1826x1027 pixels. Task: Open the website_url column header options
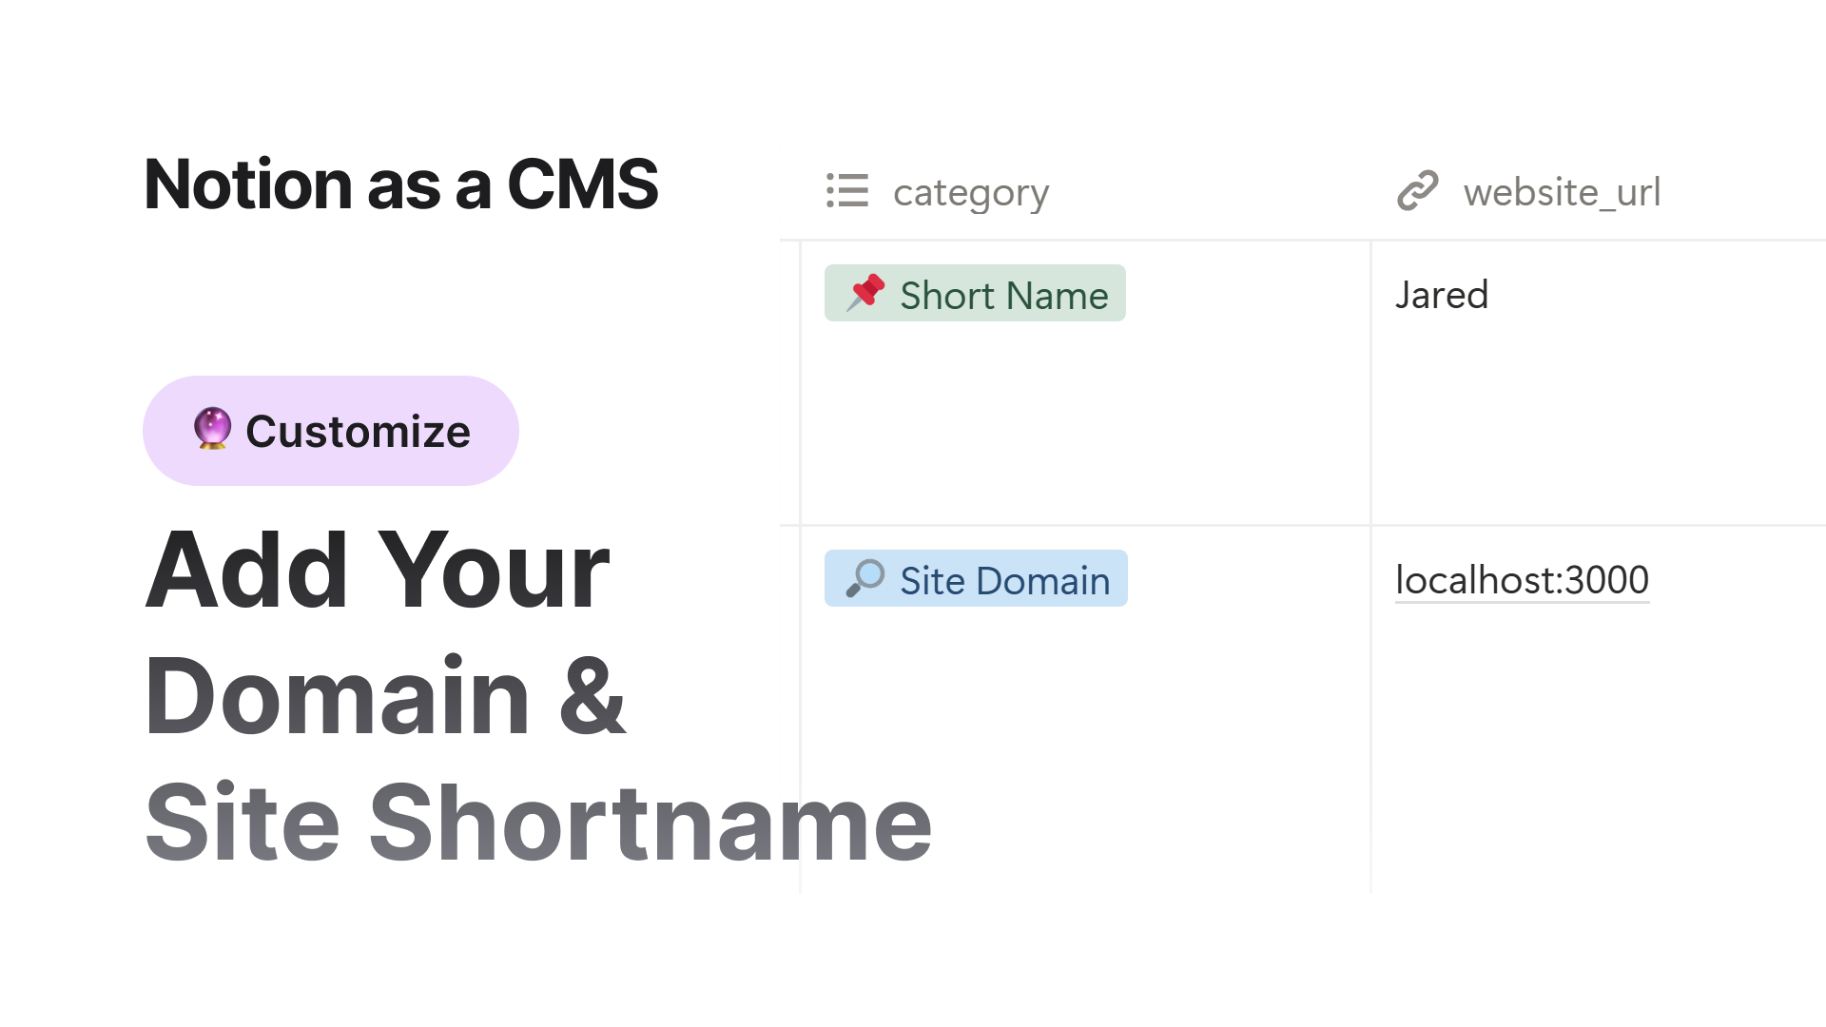[1561, 191]
